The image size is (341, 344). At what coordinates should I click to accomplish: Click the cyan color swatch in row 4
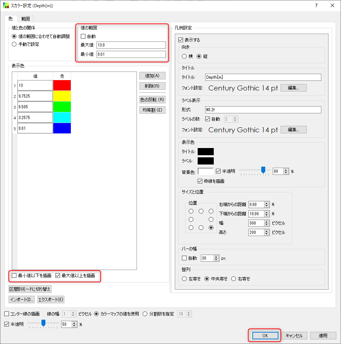tap(62, 118)
